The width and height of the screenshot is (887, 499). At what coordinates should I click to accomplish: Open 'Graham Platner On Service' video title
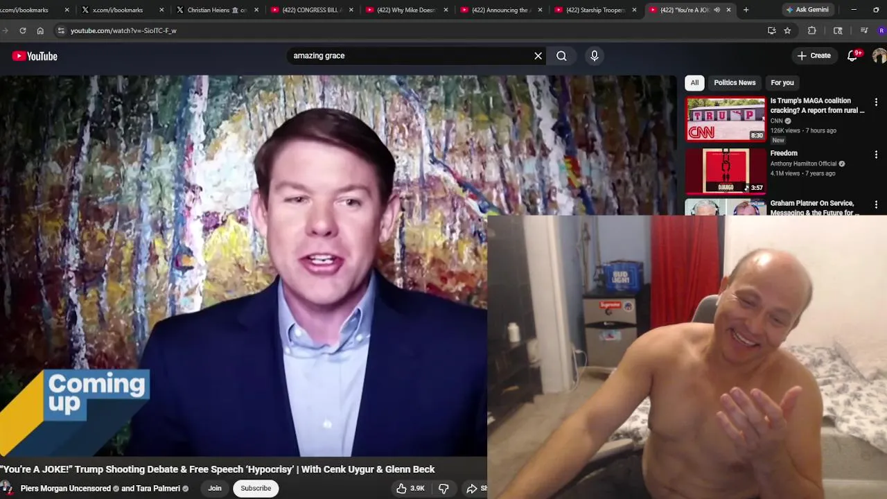814,208
